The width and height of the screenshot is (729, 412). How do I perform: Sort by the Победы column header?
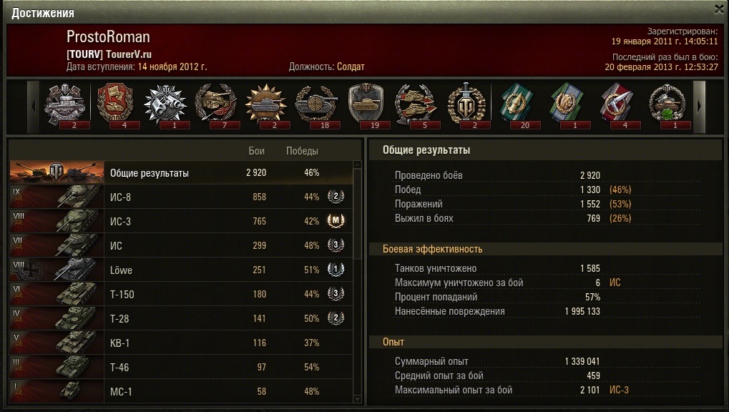pyautogui.click(x=302, y=151)
